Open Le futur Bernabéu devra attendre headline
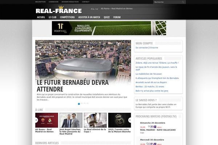Screen dimensions: 218x145 (73, 86)
